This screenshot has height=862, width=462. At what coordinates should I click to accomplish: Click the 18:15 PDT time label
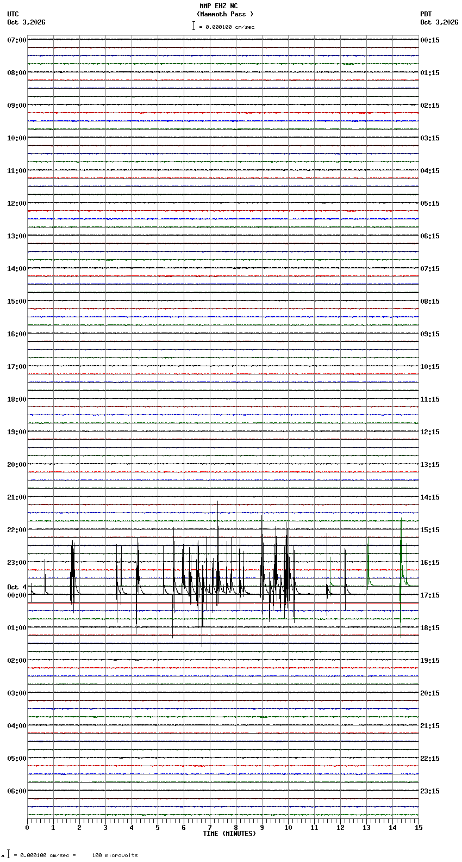click(430, 628)
